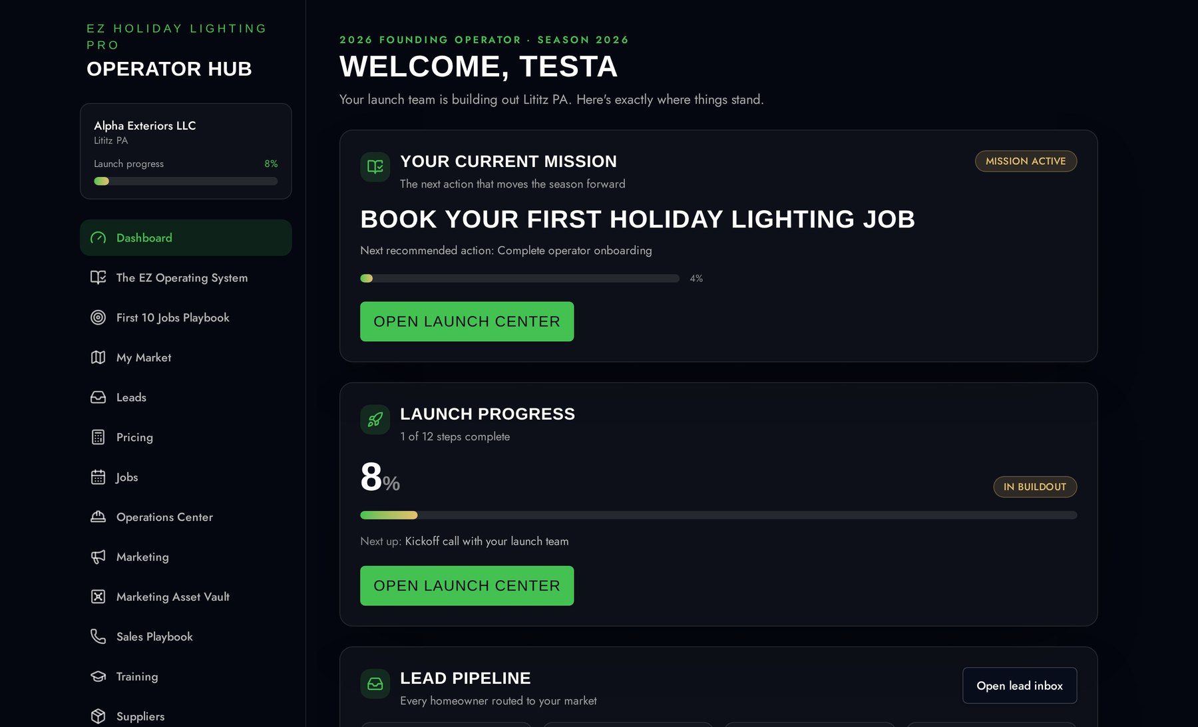
Task: Click Open Launch Center under Launch Progress
Action: (x=467, y=585)
